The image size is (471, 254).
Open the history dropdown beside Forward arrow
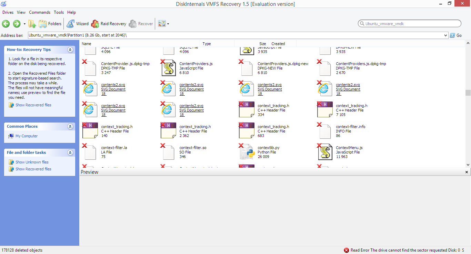pyautogui.click(x=24, y=24)
